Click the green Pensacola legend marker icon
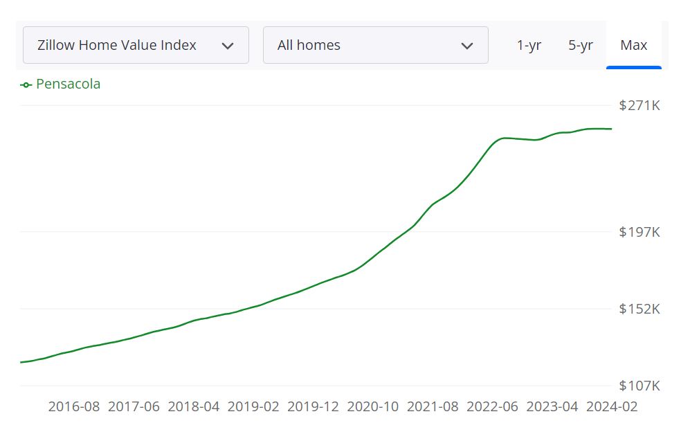The height and width of the screenshot is (423, 690). (26, 84)
